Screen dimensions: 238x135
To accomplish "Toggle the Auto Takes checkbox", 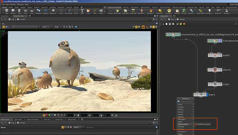I will pos(228,4).
